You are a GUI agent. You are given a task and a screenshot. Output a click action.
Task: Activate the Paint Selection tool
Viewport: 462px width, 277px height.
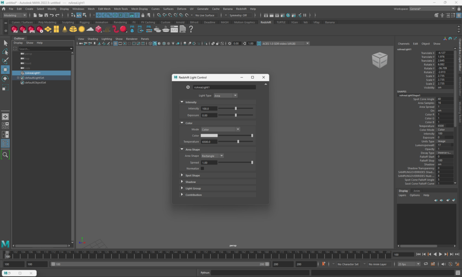[x=6, y=61]
